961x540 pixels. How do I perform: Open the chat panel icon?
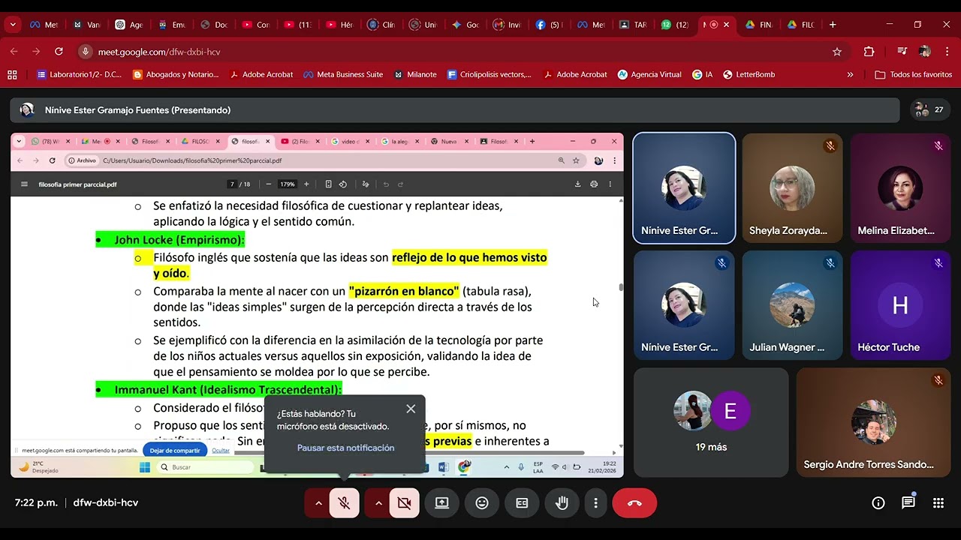[908, 502]
